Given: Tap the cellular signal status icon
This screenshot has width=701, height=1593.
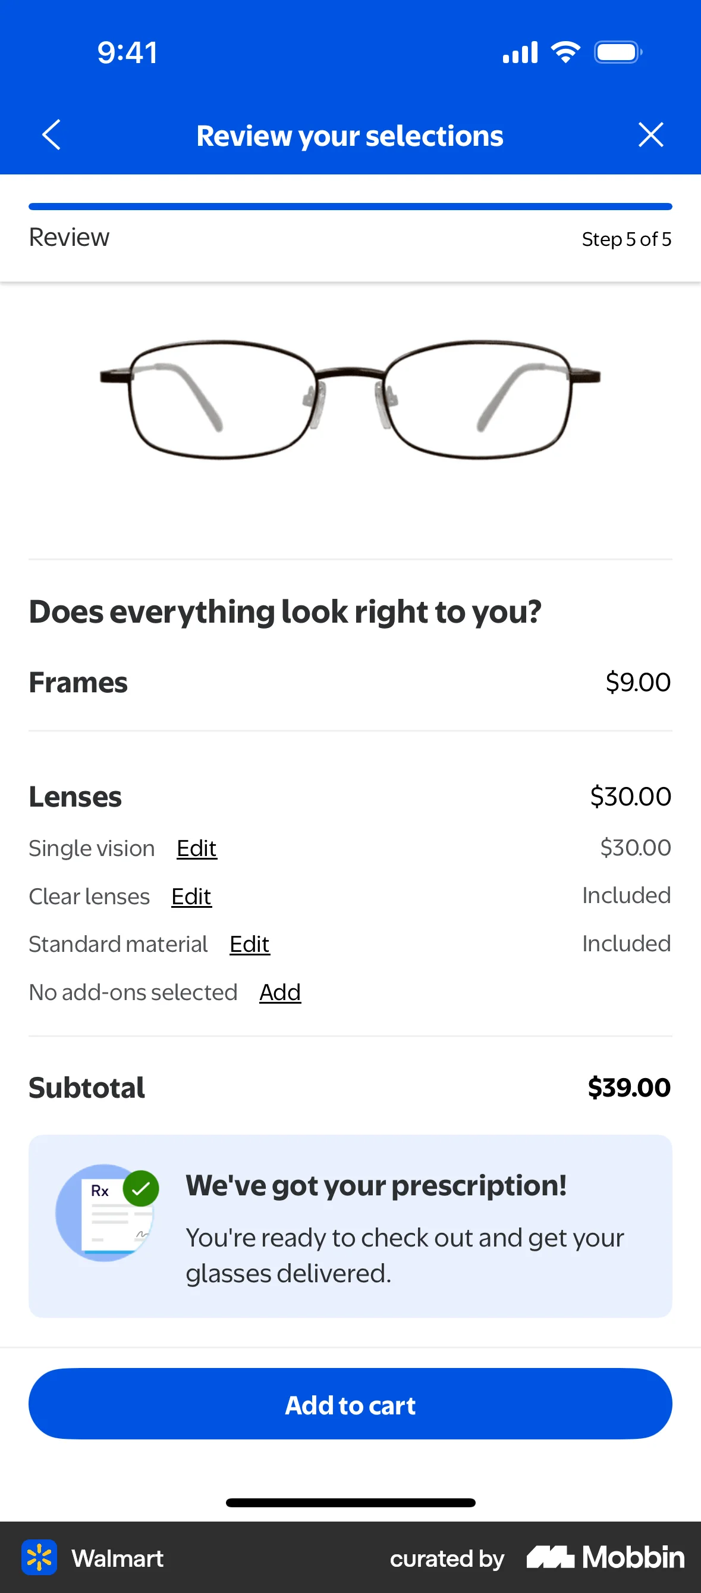Looking at the screenshot, I should 520,52.
